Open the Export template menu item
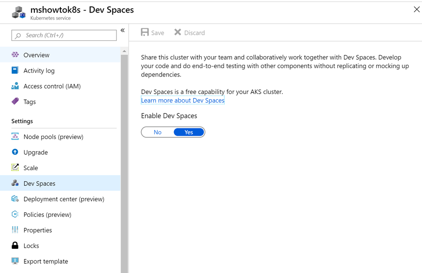Viewport: 422px width, 273px height. click(60, 261)
